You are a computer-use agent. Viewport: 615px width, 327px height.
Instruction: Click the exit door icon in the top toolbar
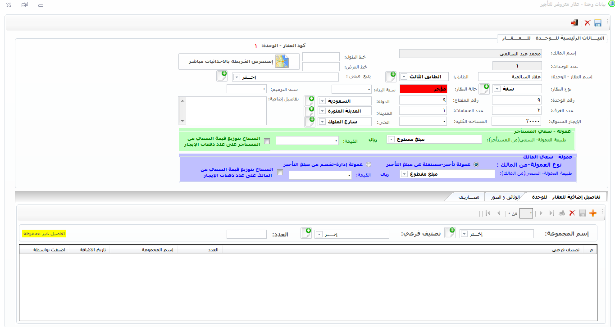575,23
